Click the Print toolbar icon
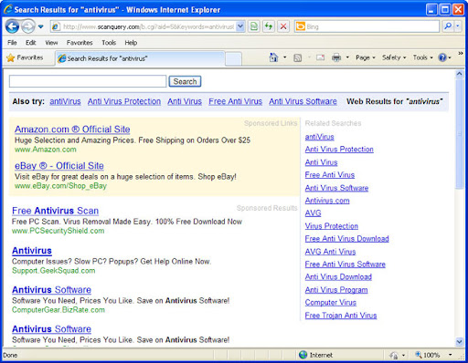468x363 pixels. [336, 57]
